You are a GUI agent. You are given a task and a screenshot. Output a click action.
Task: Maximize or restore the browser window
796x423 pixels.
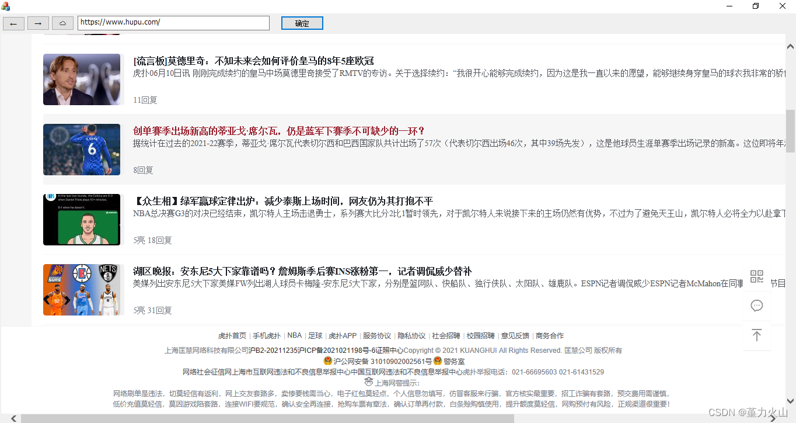coord(756,6)
